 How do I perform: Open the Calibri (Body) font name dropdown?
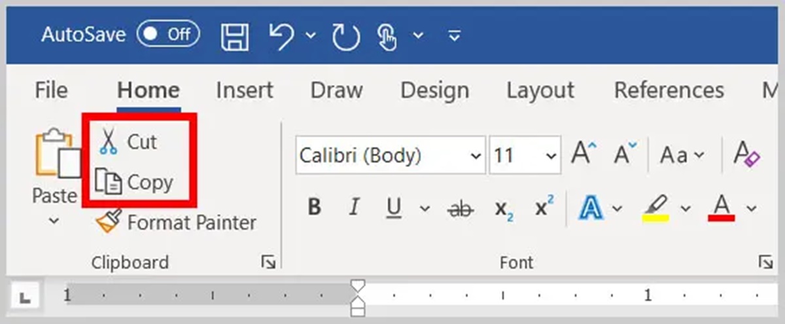point(475,156)
